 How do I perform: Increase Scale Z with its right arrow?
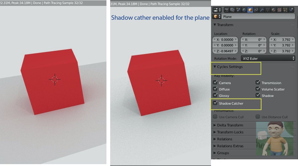[x=293, y=51]
